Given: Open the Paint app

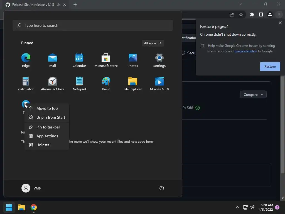Looking at the screenshot, I should coord(106,84).
